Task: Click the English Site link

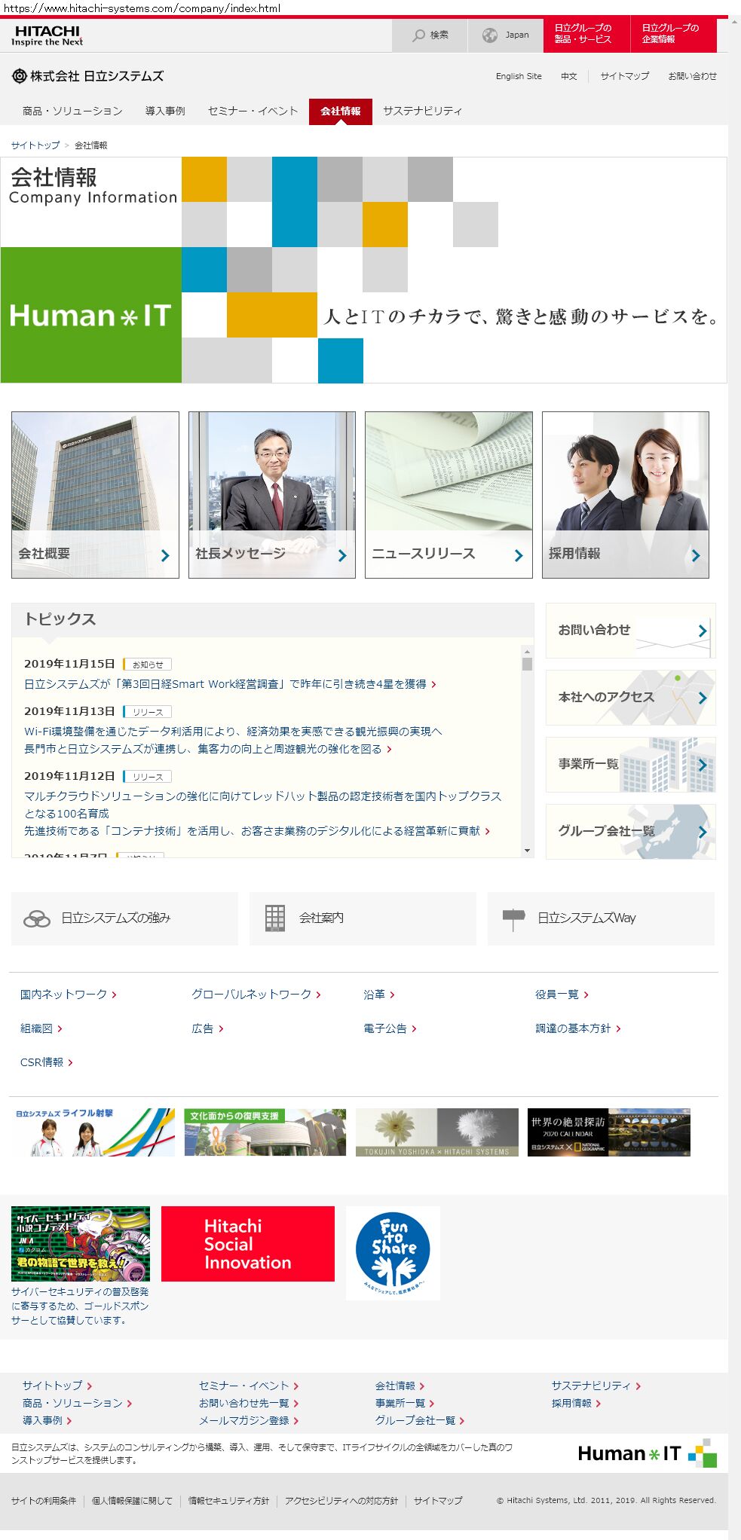Action: coord(519,76)
